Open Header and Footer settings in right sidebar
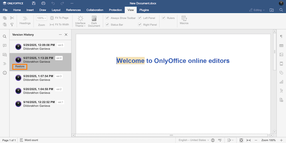Image resolution: width=286 pixels, height=143 pixels. coord(281,64)
